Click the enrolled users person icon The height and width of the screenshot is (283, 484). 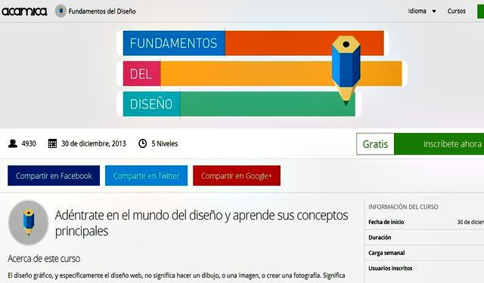[x=13, y=143]
